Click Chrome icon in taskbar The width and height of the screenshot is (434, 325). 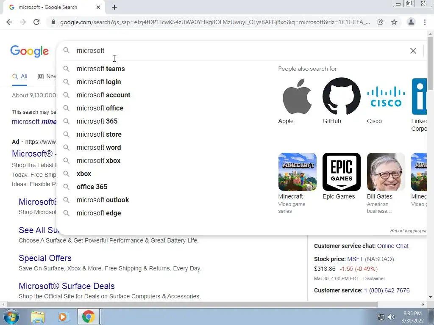[x=88, y=317]
